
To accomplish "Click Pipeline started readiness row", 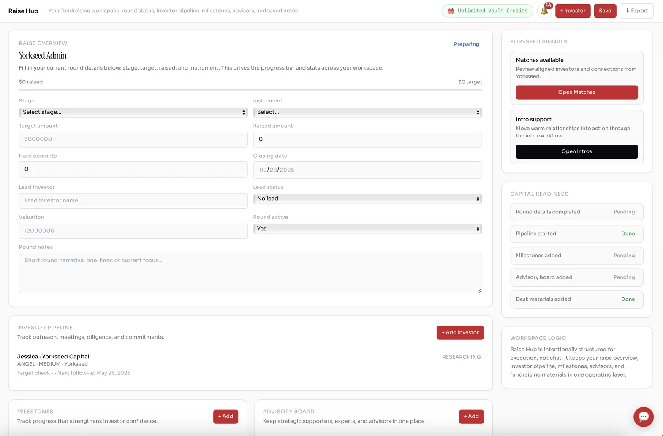I will pos(576,234).
